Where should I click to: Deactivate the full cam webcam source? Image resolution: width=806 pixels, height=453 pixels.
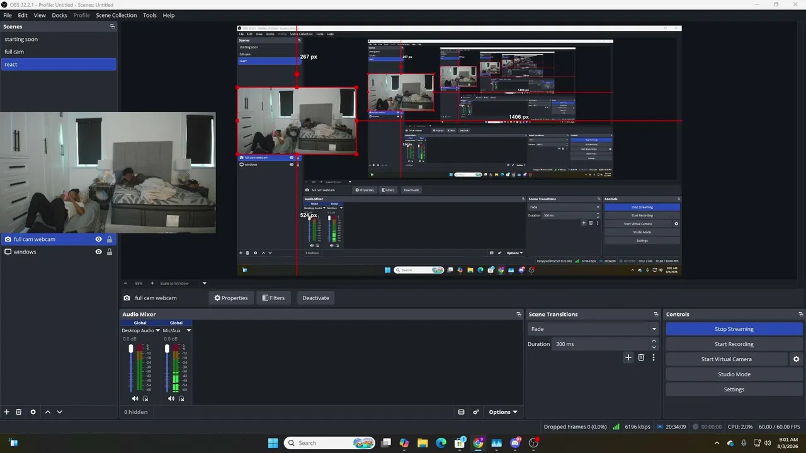(x=315, y=298)
